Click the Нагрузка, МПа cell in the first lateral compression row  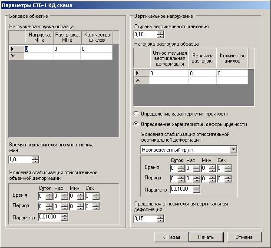tap(39, 49)
